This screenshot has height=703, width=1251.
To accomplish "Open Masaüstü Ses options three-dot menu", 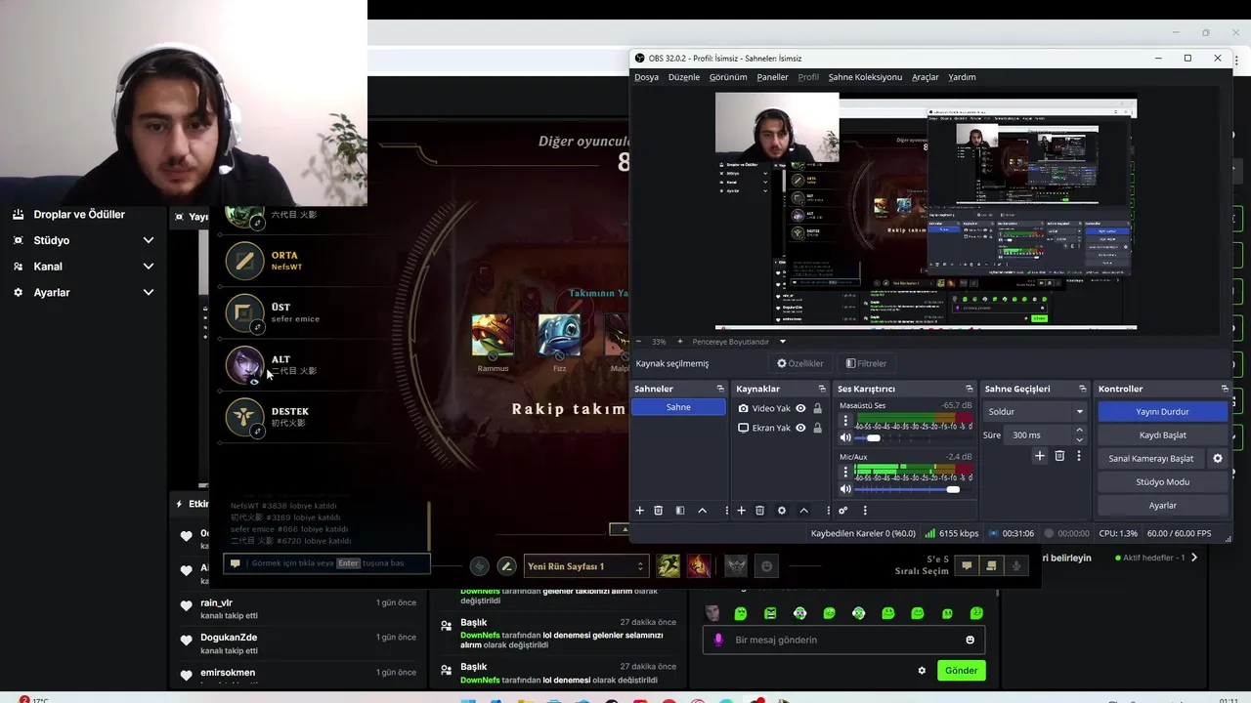I will pyautogui.click(x=845, y=421).
